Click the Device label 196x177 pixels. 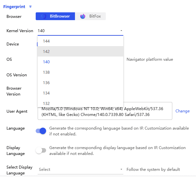[x=13, y=44]
